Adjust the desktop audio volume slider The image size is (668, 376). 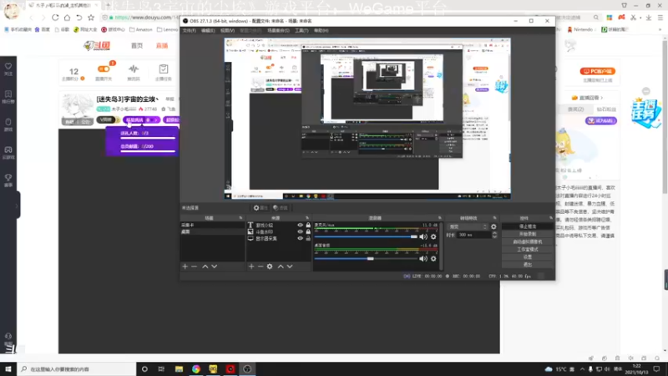click(x=366, y=259)
